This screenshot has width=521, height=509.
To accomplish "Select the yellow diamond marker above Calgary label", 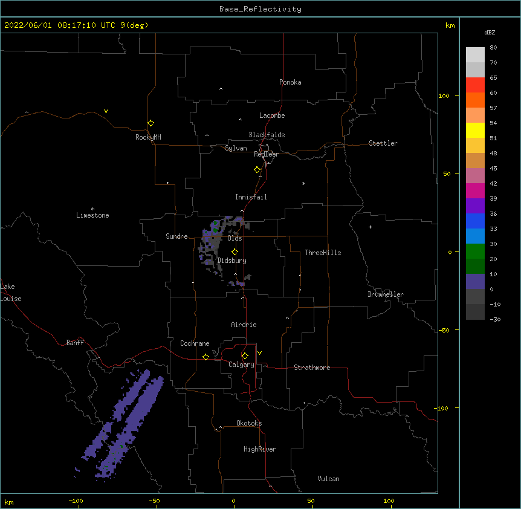I will tap(245, 356).
